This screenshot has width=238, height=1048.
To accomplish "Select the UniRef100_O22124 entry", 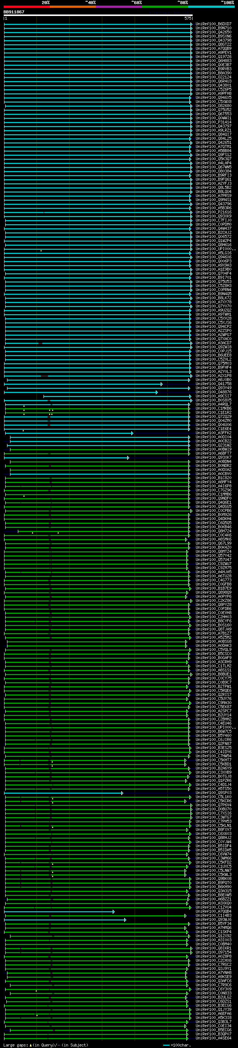I will 213,77.
